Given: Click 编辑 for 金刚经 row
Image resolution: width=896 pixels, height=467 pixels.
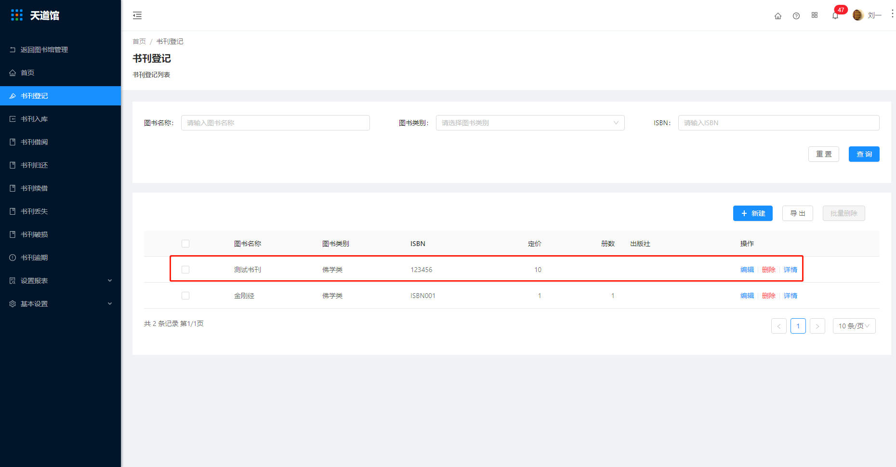Looking at the screenshot, I should pos(747,296).
